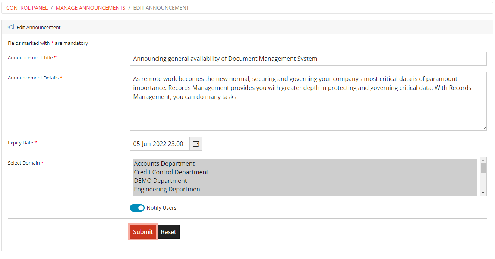495x259 pixels.
Task: Focus the Announcement Title text field
Action: click(x=308, y=59)
